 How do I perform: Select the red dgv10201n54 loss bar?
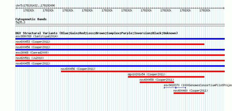[166, 77]
